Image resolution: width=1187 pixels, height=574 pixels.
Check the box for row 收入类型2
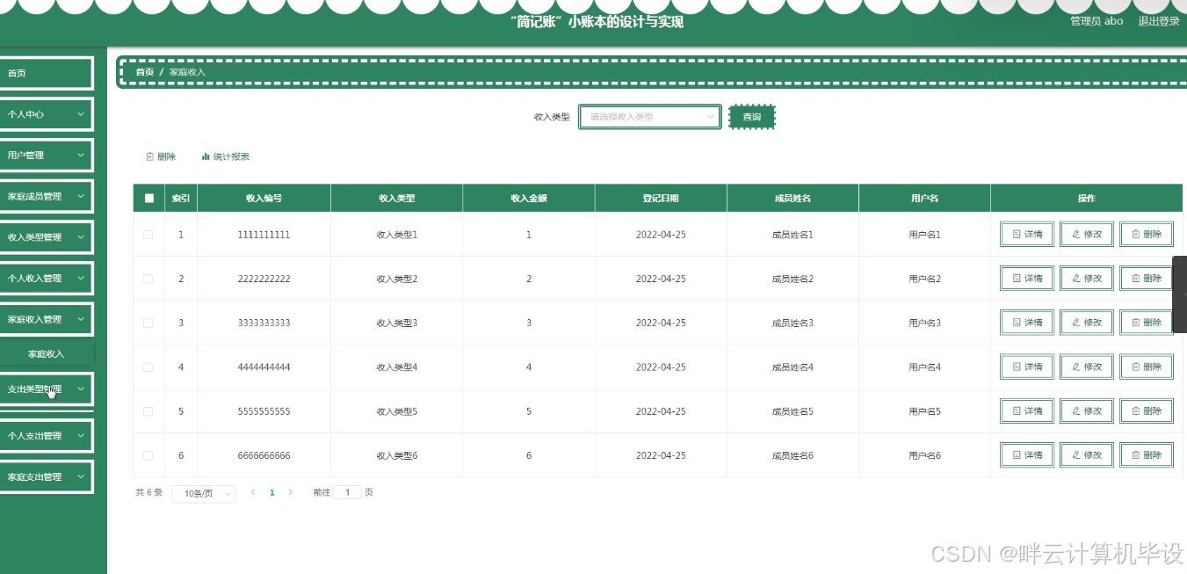coord(148,279)
